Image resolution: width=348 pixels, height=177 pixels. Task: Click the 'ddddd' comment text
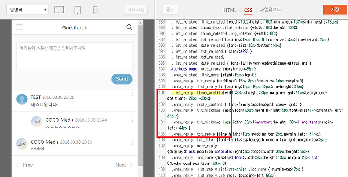[x=38, y=149]
